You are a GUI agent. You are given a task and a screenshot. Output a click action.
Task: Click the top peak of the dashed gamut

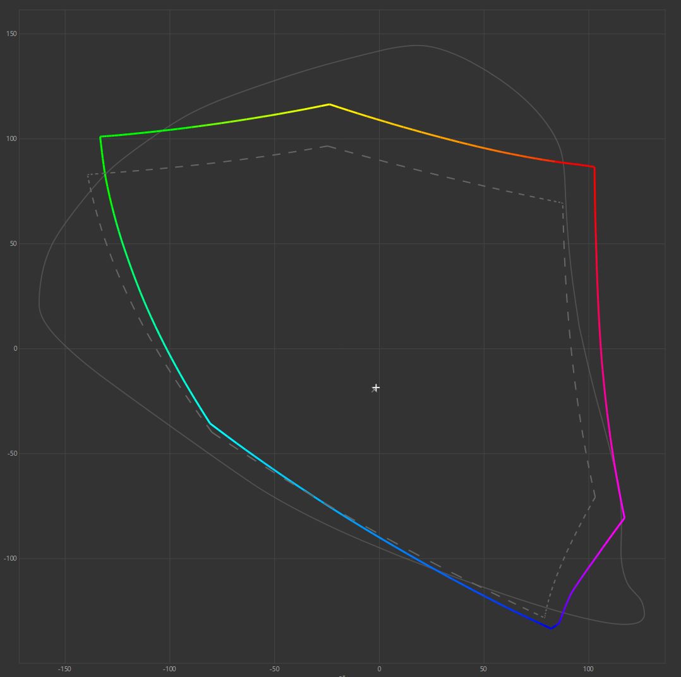328,146
